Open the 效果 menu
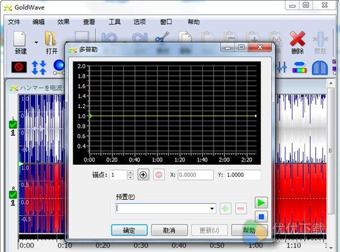The image size is (340, 252). [x=63, y=22]
